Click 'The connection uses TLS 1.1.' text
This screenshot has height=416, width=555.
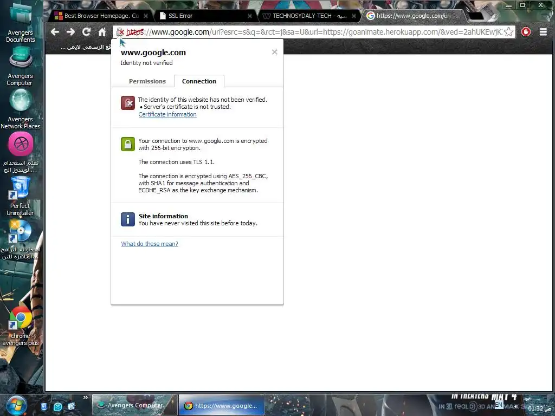coord(176,162)
